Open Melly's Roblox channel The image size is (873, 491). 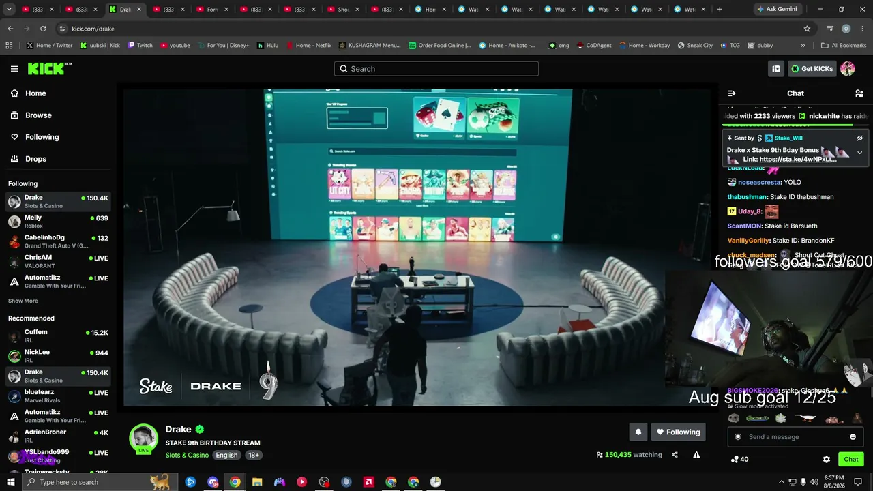click(x=58, y=222)
